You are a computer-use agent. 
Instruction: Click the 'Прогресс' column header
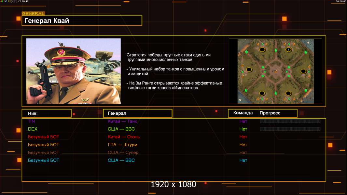[270, 113]
